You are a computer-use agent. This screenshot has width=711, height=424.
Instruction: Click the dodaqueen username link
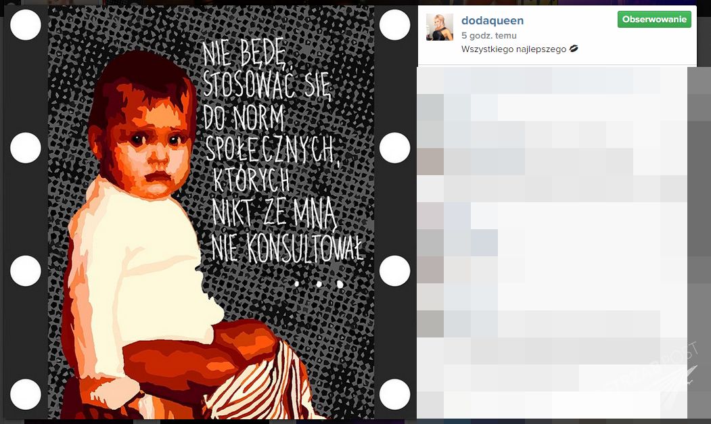(x=492, y=20)
